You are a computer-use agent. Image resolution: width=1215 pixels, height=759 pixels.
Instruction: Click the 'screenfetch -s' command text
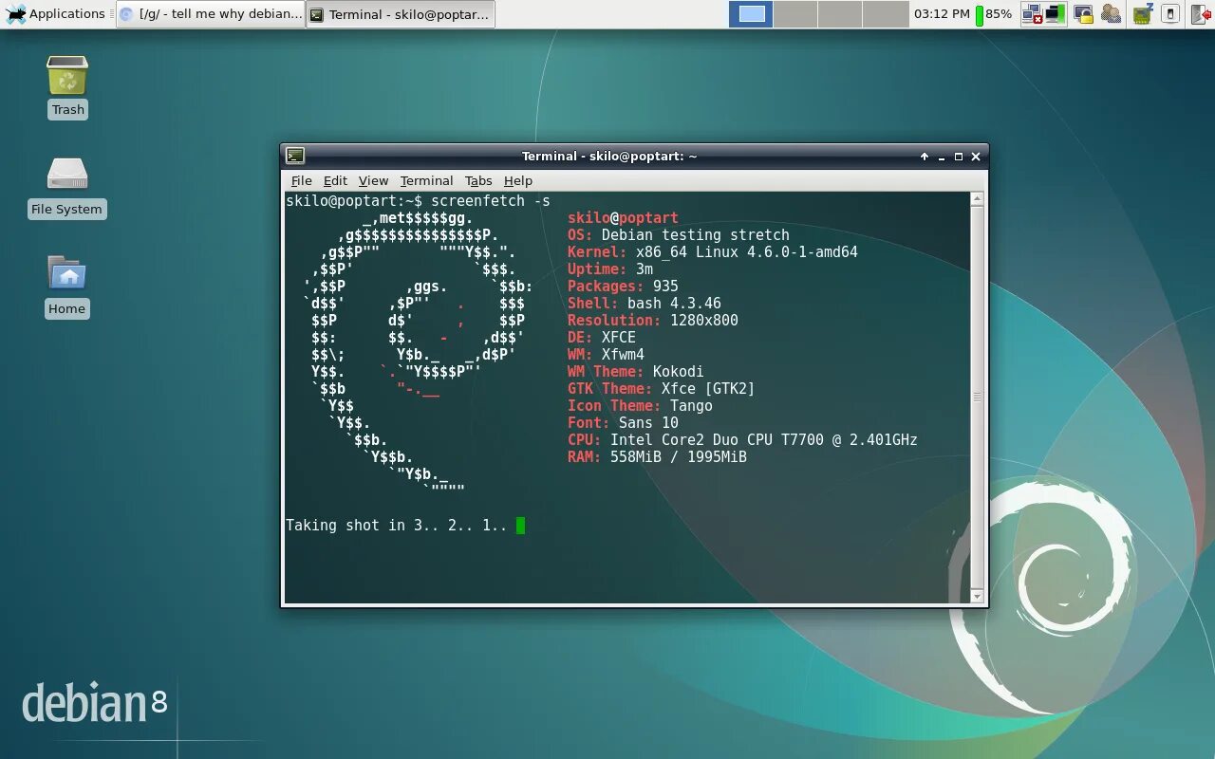490,201
